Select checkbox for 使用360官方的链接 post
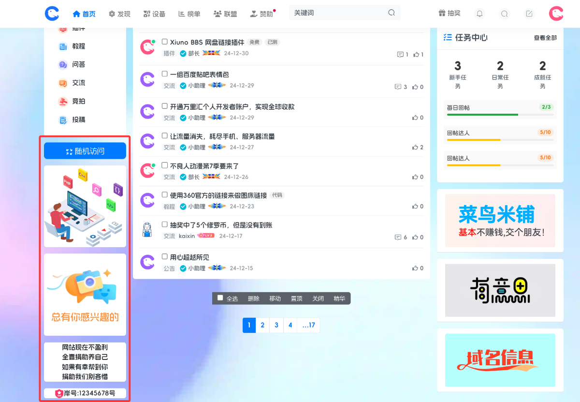Screen dimensions: 580x402 [165, 195]
